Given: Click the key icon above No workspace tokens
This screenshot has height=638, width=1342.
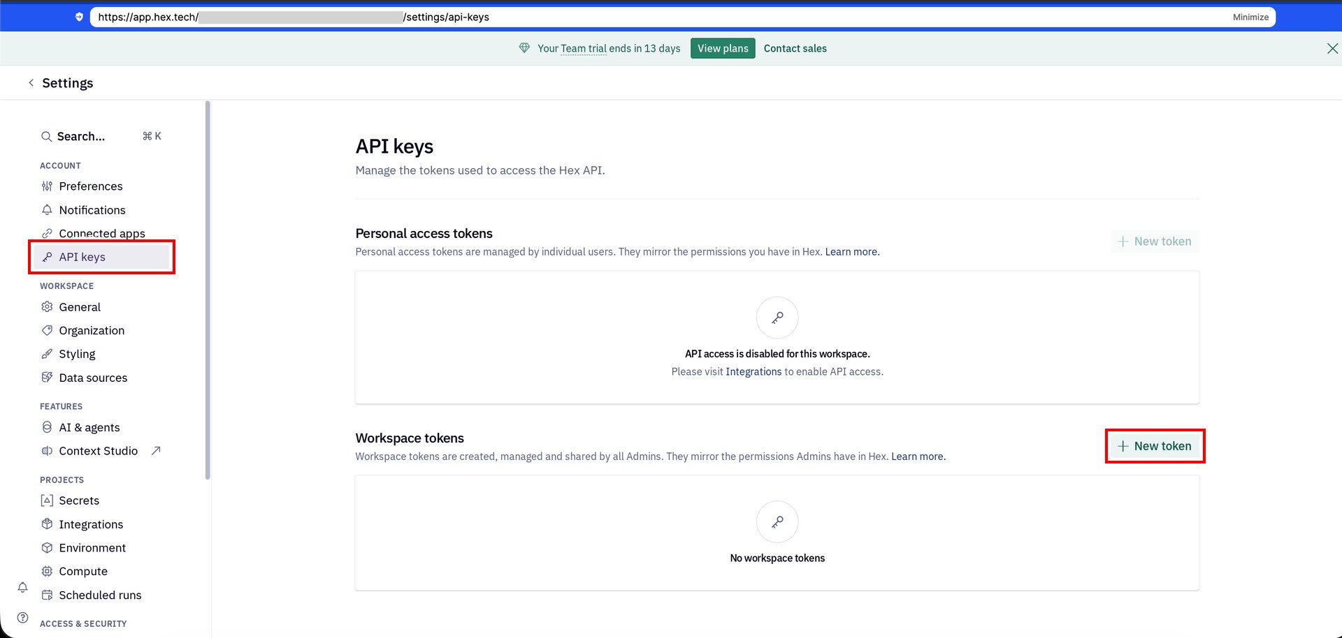Looking at the screenshot, I should pyautogui.click(x=777, y=521).
